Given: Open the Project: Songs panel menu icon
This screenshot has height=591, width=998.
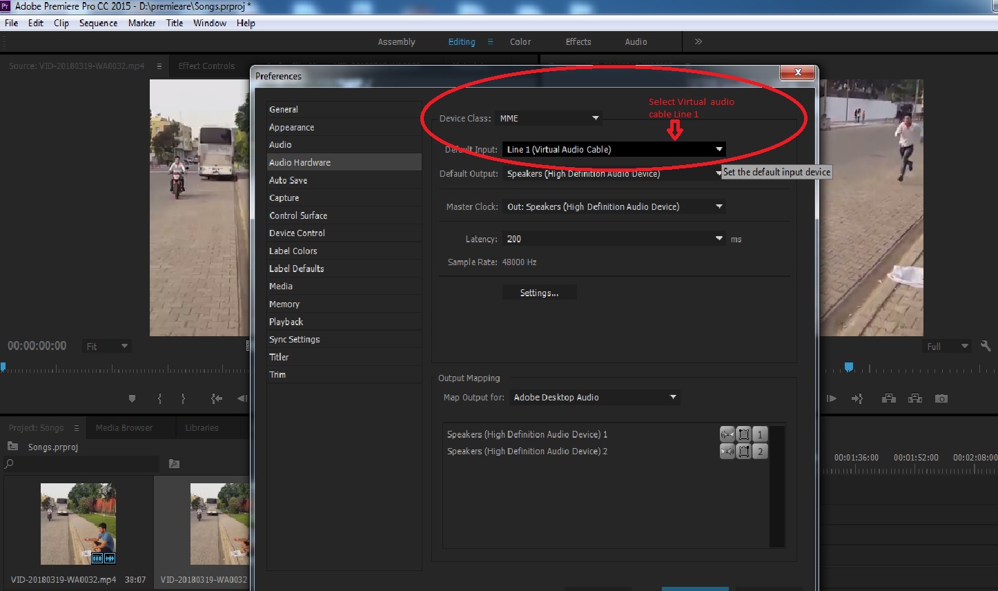Looking at the screenshot, I should point(76,428).
